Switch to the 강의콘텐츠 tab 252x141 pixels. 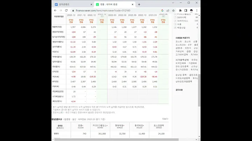(73, 5)
